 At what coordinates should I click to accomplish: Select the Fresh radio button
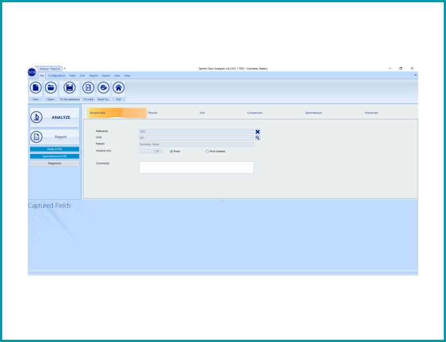tap(171, 152)
